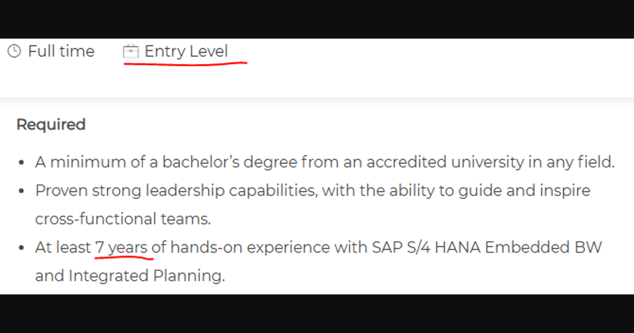Select the Entry Level experience label
The height and width of the screenshot is (333, 634).
tap(186, 51)
